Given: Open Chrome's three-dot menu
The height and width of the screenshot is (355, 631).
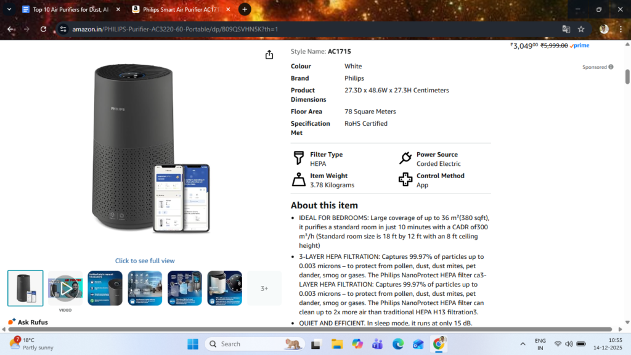Looking at the screenshot, I should tap(621, 29).
